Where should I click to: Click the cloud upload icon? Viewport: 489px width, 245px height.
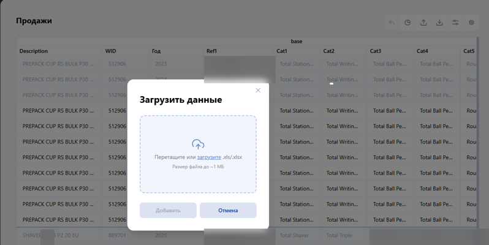(198, 145)
